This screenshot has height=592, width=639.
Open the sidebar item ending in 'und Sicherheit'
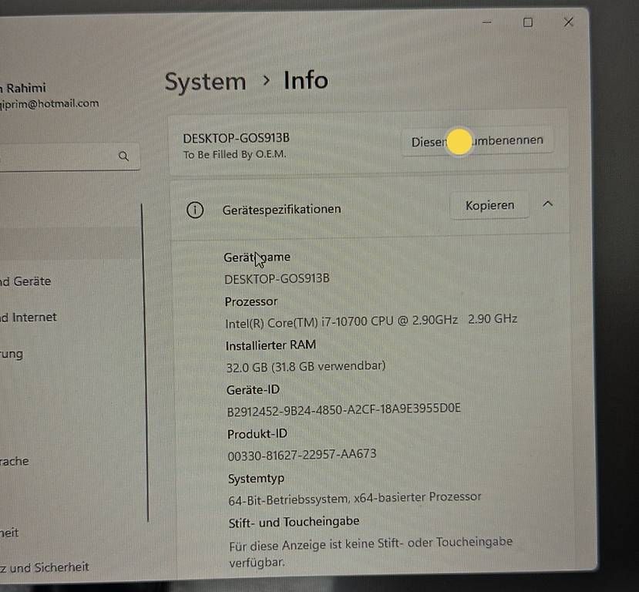pos(45,567)
